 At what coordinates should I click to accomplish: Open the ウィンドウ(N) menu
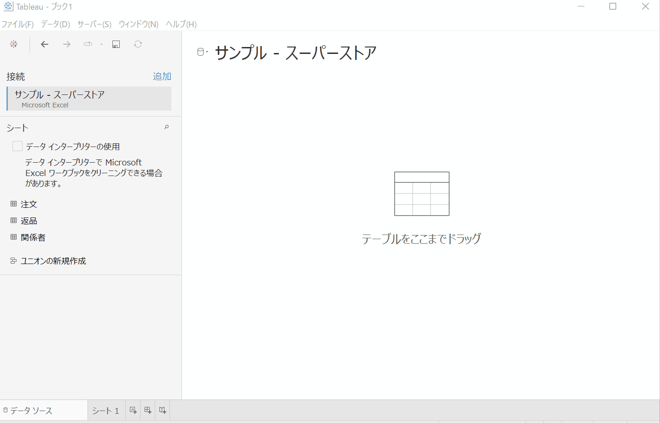tap(138, 24)
